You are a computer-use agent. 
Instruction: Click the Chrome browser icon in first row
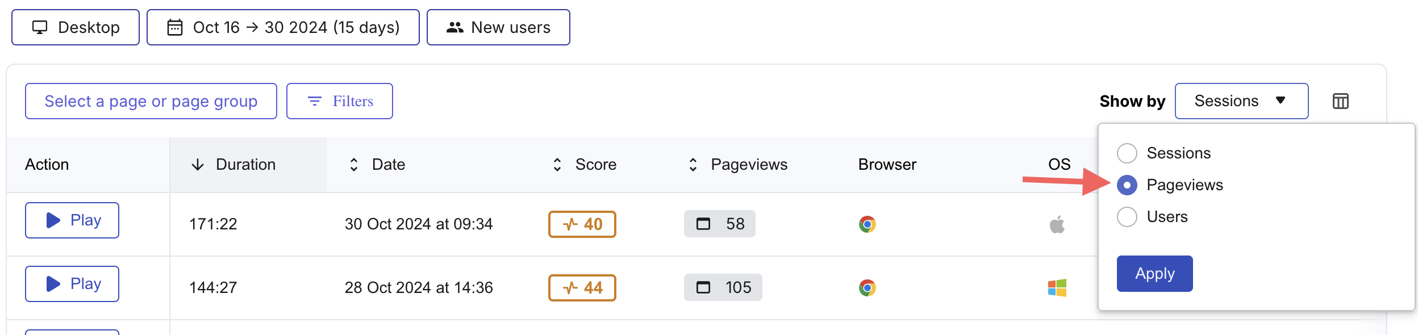[x=867, y=224]
